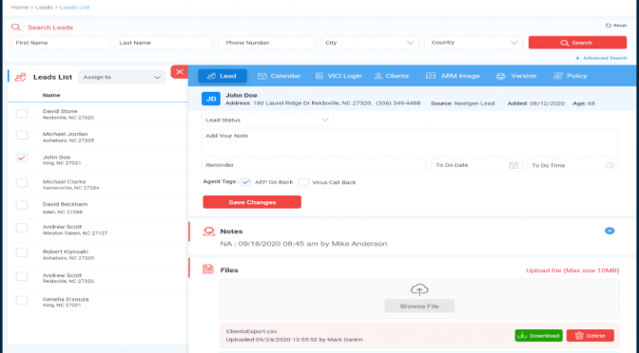Select David Stone checkbox
The width and height of the screenshot is (639, 353).
click(x=22, y=114)
